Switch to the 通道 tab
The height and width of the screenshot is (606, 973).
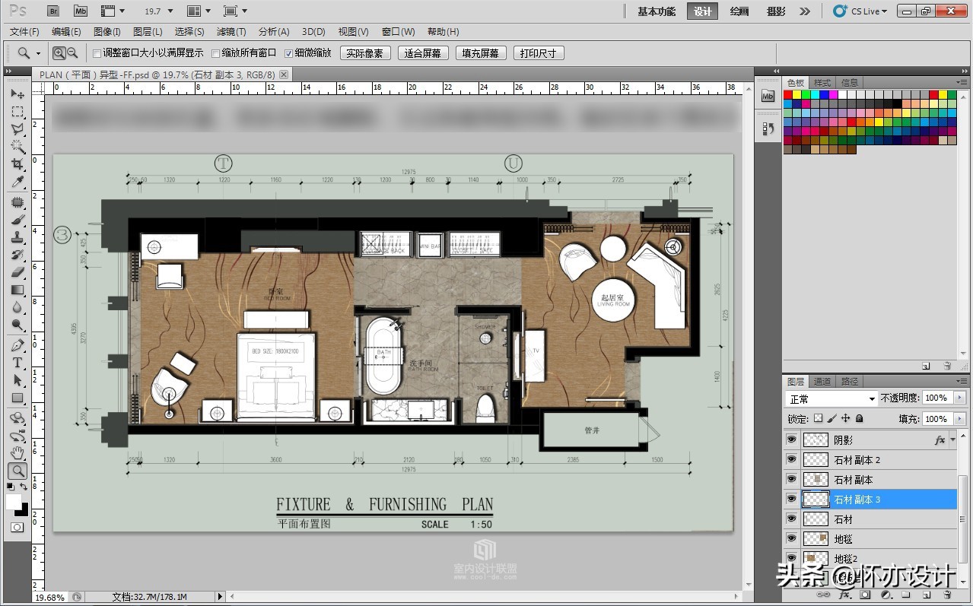point(822,382)
